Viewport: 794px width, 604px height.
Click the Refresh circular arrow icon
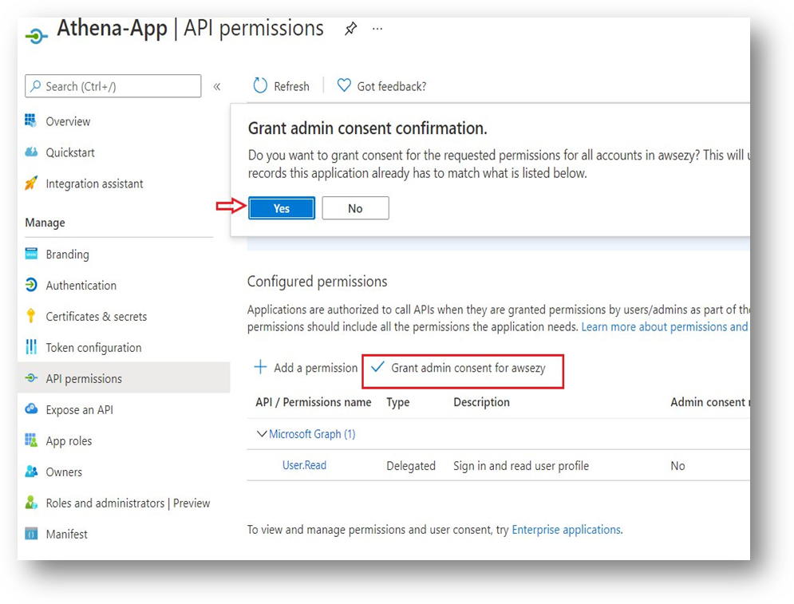tap(260, 85)
